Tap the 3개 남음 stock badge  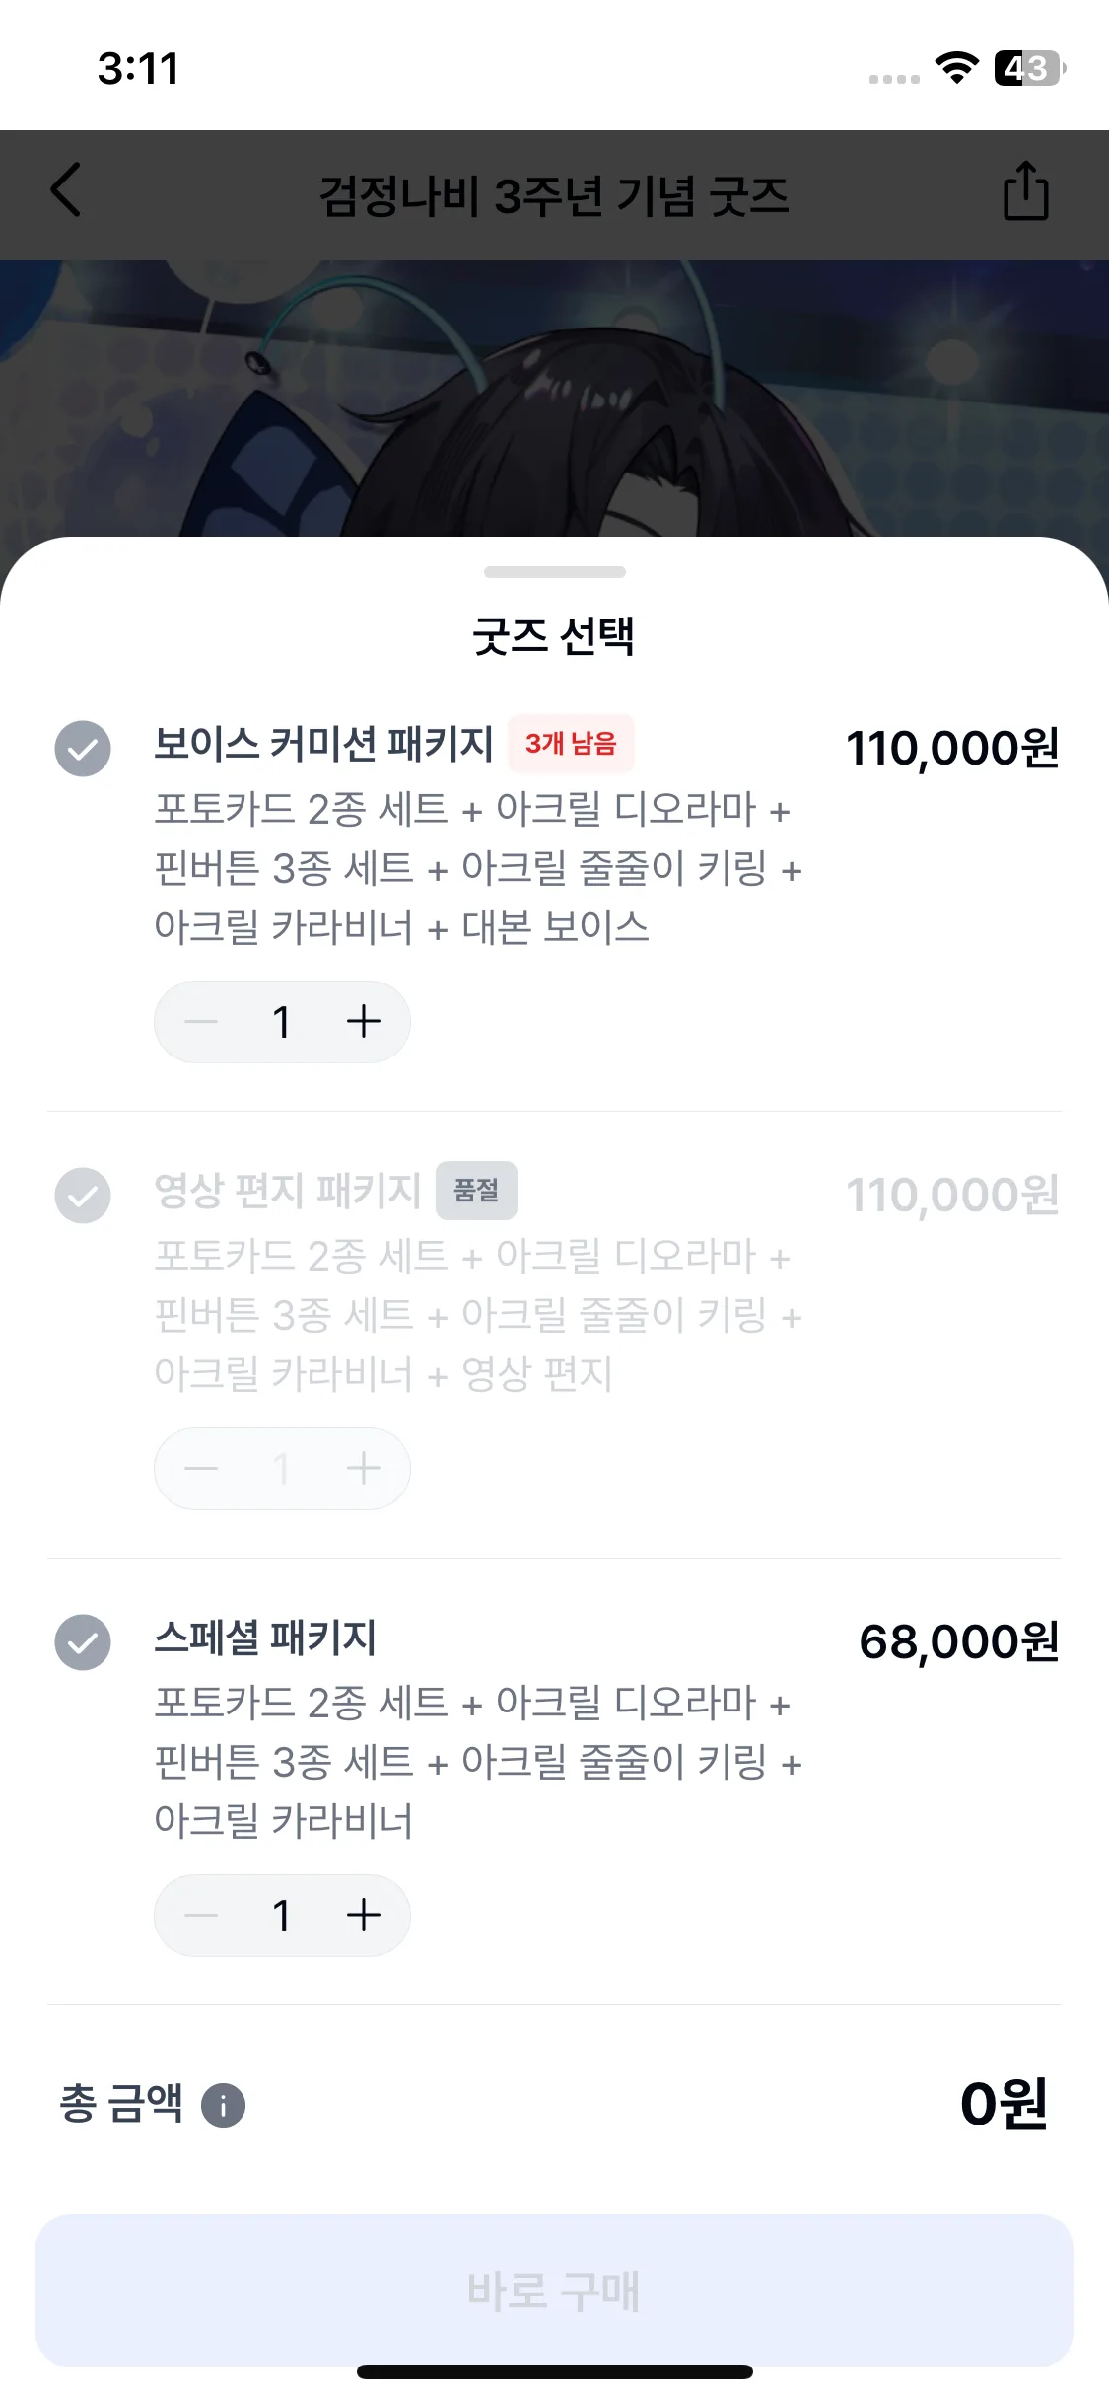[x=571, y=743]
